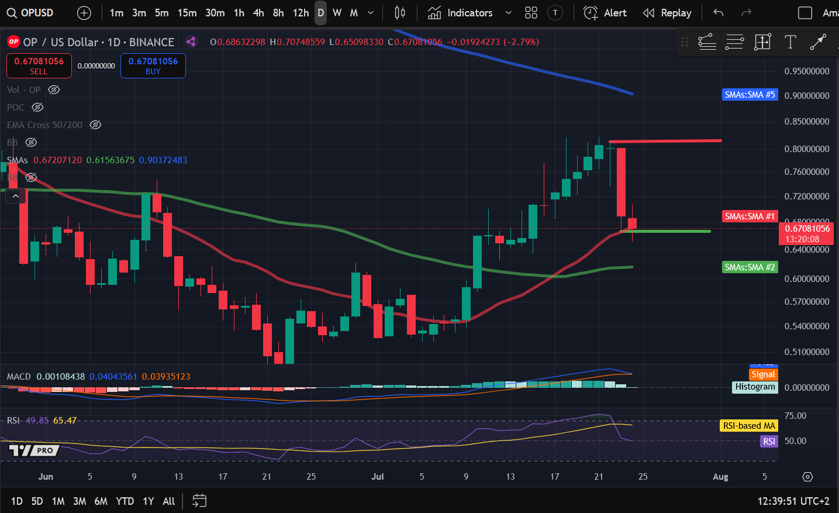Redo the chart action

746,13
